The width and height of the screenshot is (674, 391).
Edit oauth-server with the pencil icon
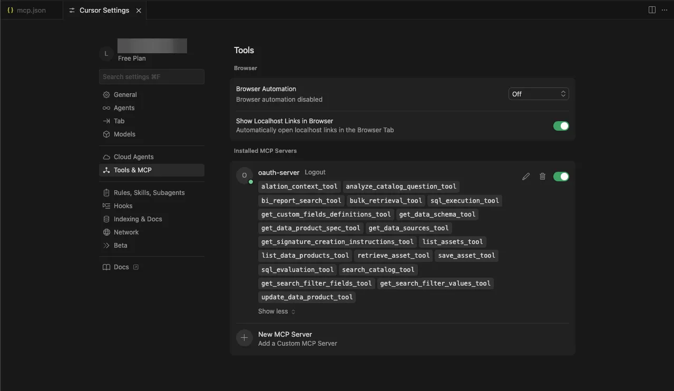[525, 177]
